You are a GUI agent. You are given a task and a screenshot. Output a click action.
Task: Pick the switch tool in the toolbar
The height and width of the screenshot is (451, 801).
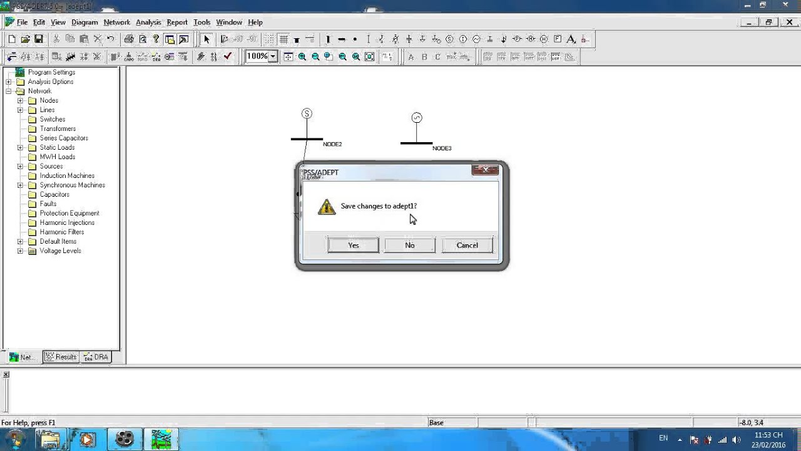pos(382,39)
